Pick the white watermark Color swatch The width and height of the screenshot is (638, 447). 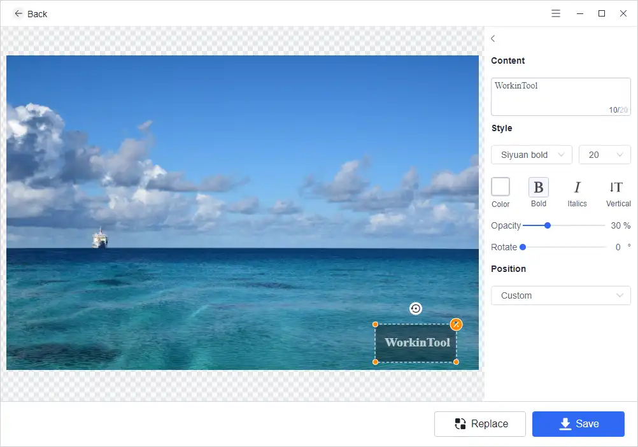(500, 187)
